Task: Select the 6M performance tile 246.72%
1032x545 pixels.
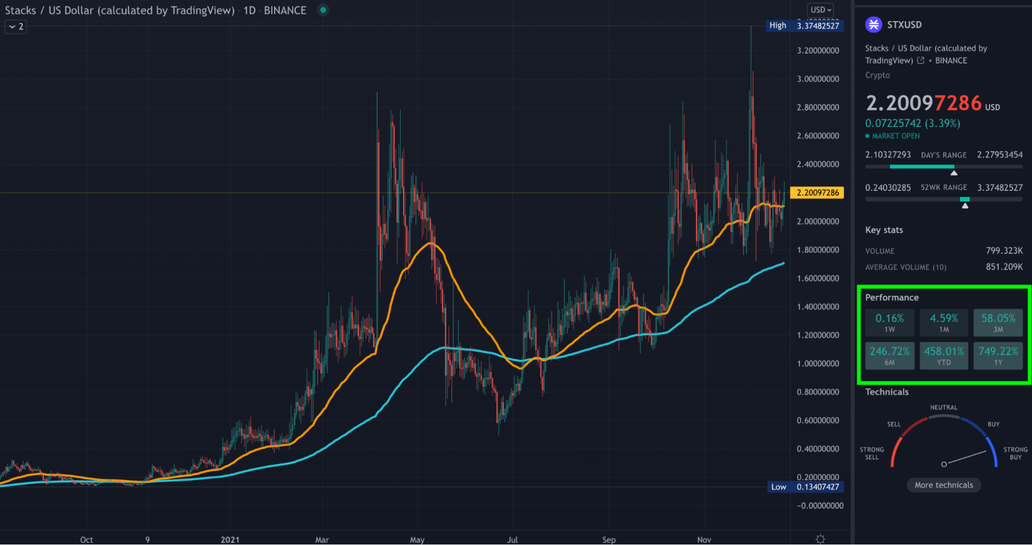Action: click(890, 356)
